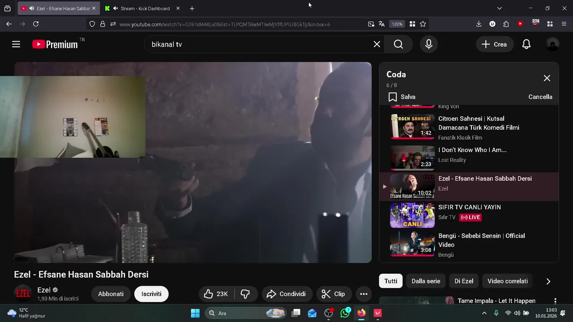Go to YouTube Premium home logo
This screenshot has width=573, height=322.
[x=55, y=44]
